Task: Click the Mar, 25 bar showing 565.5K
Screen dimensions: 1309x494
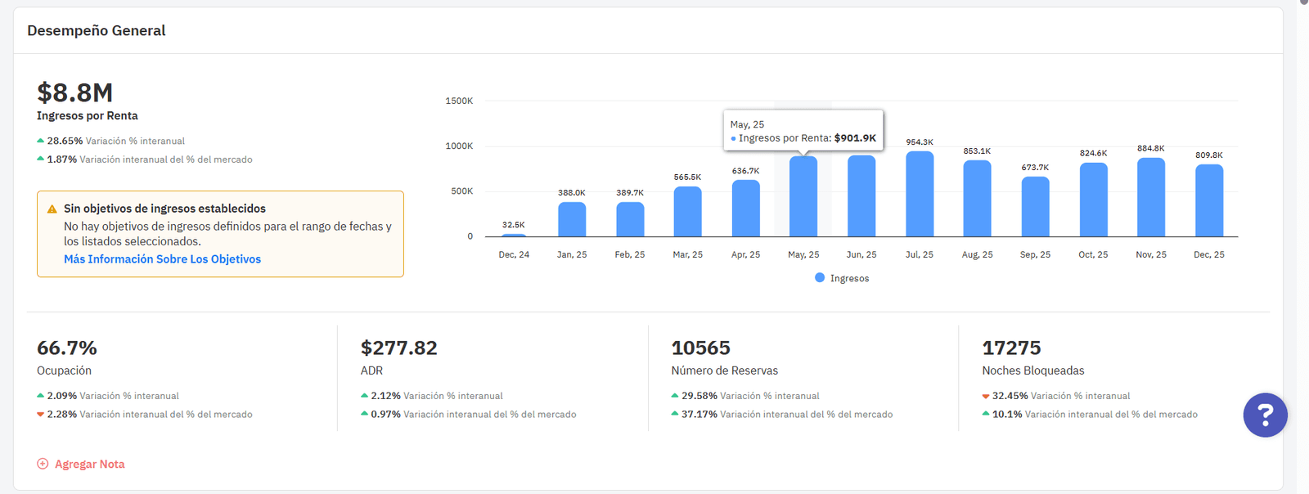Action: (687, 212)
